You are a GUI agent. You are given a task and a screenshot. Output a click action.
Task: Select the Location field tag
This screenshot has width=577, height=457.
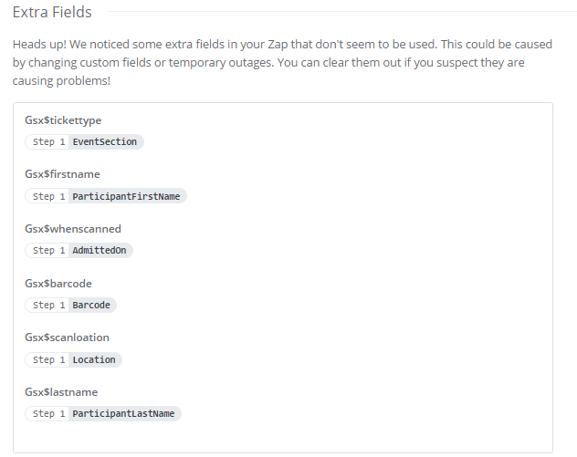[x=95, y=360]
